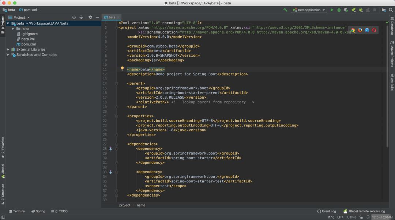The image size is (395, 220).
Task: Open pom.xml in Chrome browser icon
Action: (353, 30)
